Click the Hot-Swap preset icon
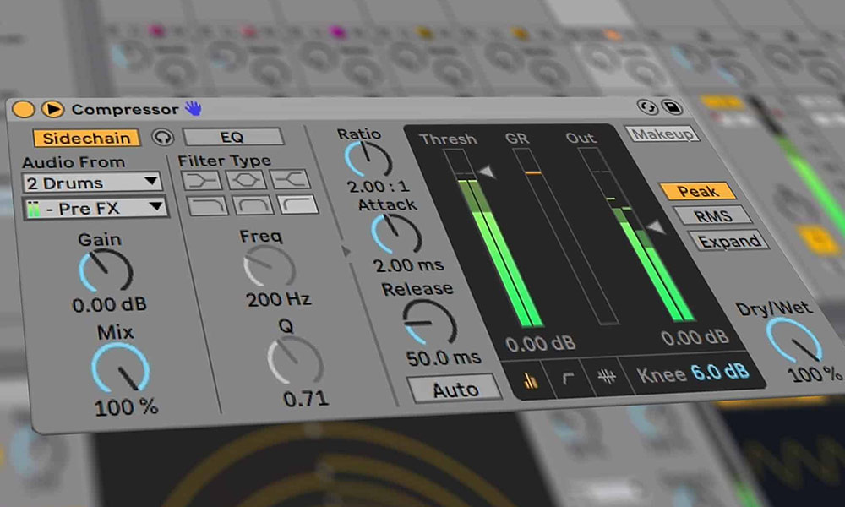Viewport: 845px width, 507px height. (x=646, y=108)
